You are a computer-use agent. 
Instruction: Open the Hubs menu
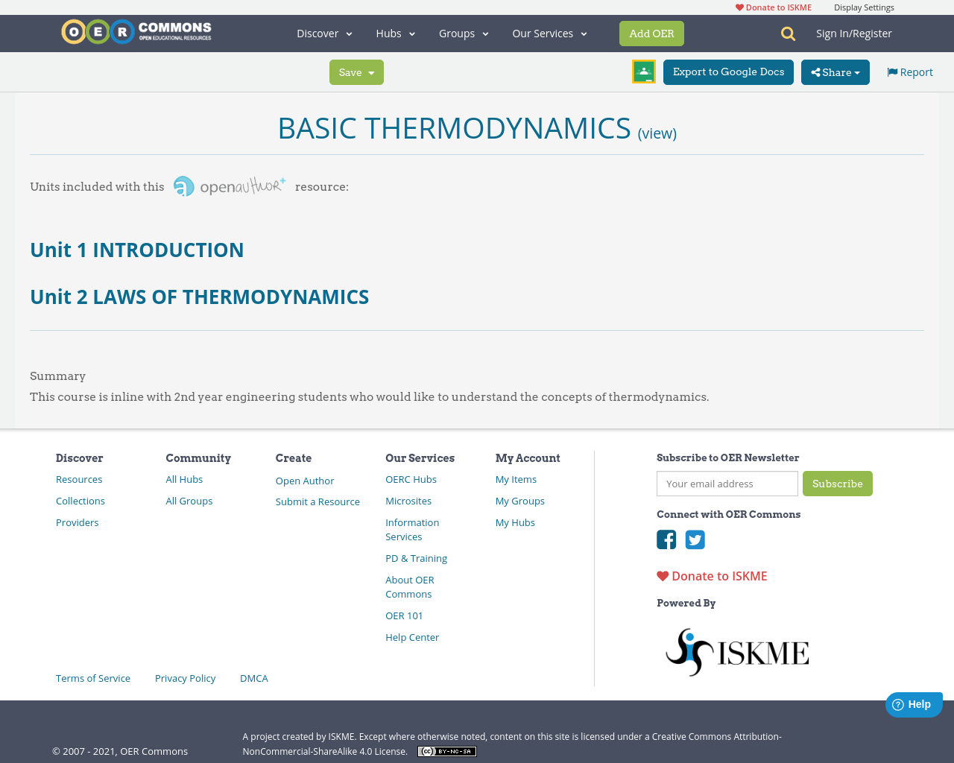(395, 33)
